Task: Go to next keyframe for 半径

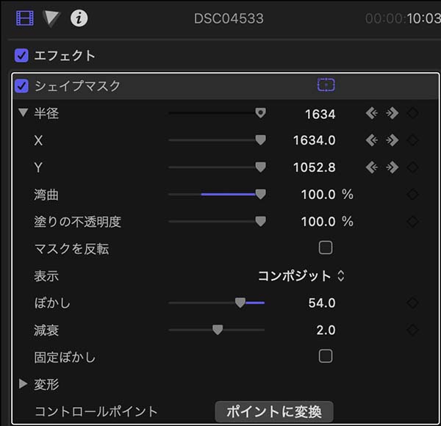Action: [x=392, y=113]
